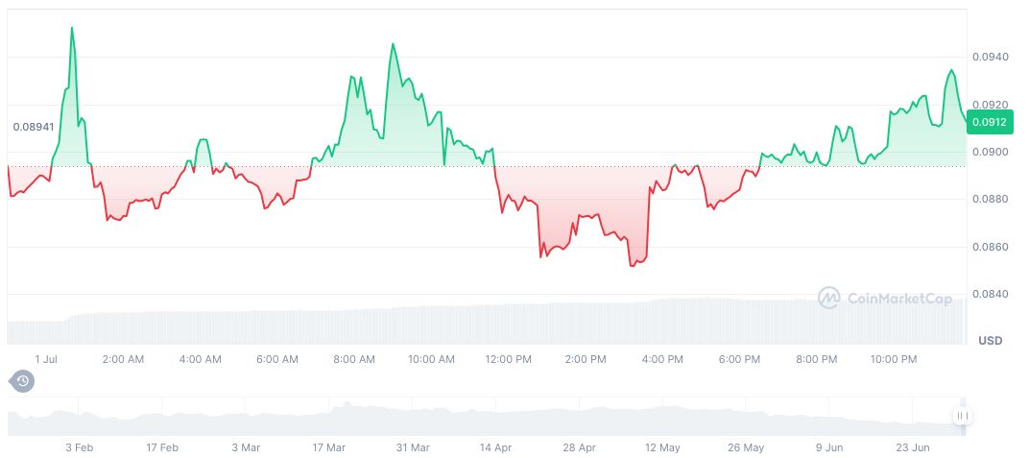This screenshot has width=1029, height=458.
Task: Click the 0.08941 opening price label
Action: [x=33, y=127]
